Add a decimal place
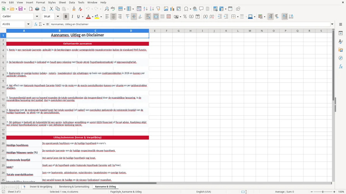Image resolution: width=346 pixels, height=194 pixels. coord(206,17)
